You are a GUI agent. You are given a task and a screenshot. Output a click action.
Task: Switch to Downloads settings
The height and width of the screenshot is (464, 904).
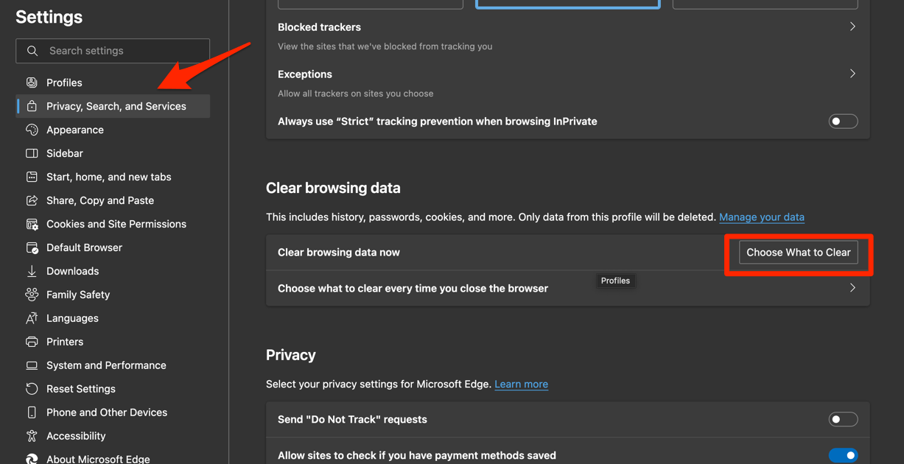[113, 271]
